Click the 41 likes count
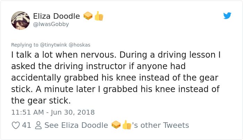This screenshot has width=243, height=140. coord(26,125)
